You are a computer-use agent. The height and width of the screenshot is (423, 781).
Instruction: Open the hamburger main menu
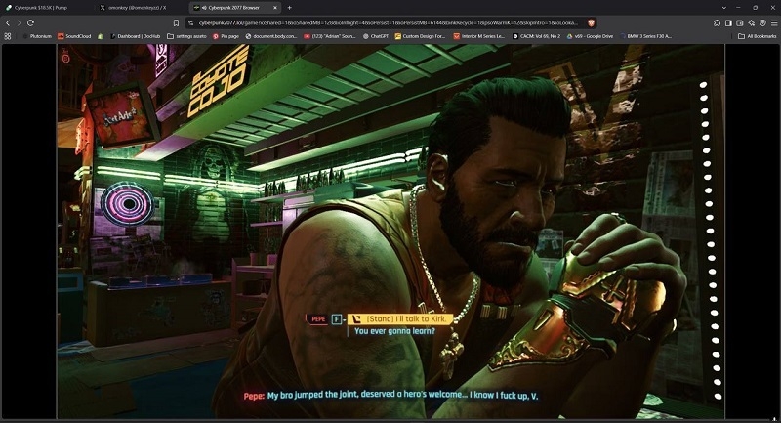coord(774,22)
